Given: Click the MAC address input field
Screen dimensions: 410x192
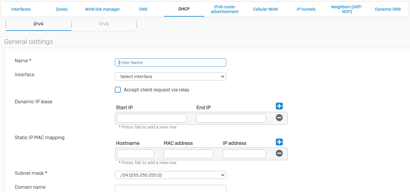Looking at the screenshot, I should [x=188, y=154].
